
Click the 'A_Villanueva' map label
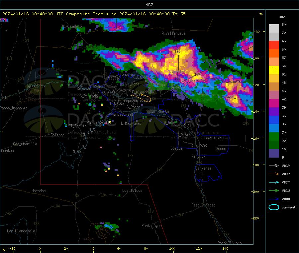click(x=173, y=33)
